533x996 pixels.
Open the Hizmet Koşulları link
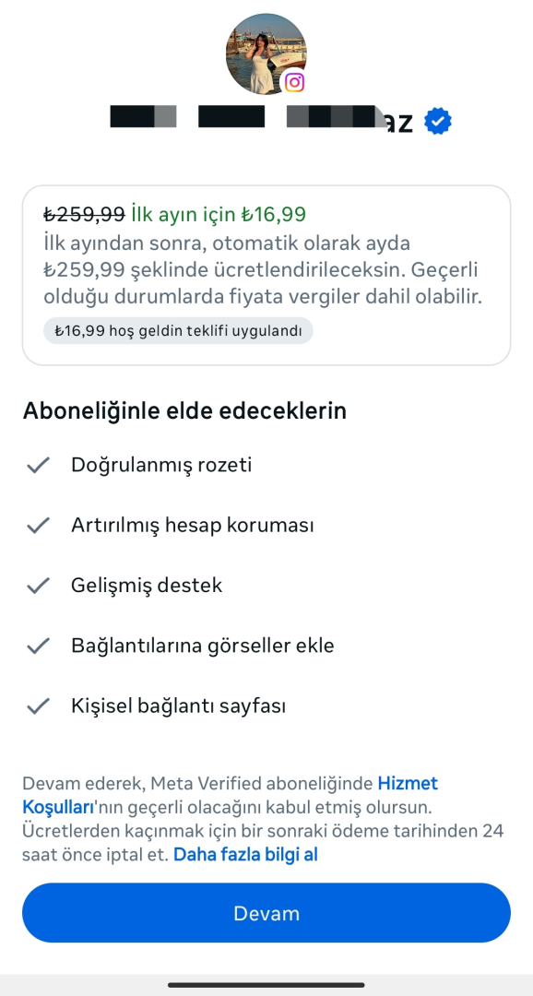[x=230, y=795]
